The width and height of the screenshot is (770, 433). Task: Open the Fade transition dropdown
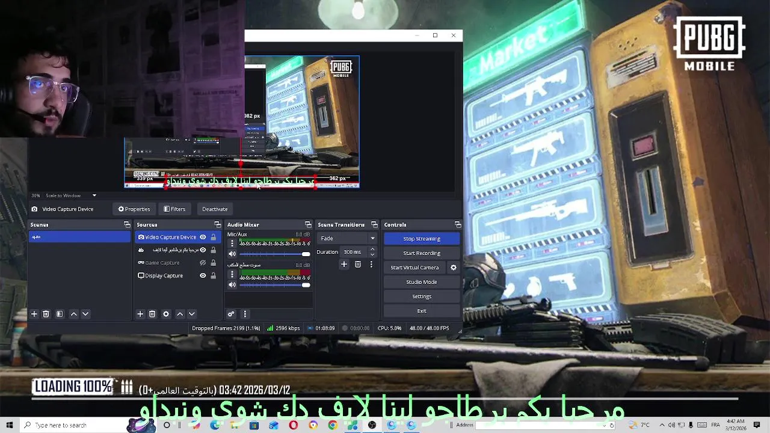347,238
